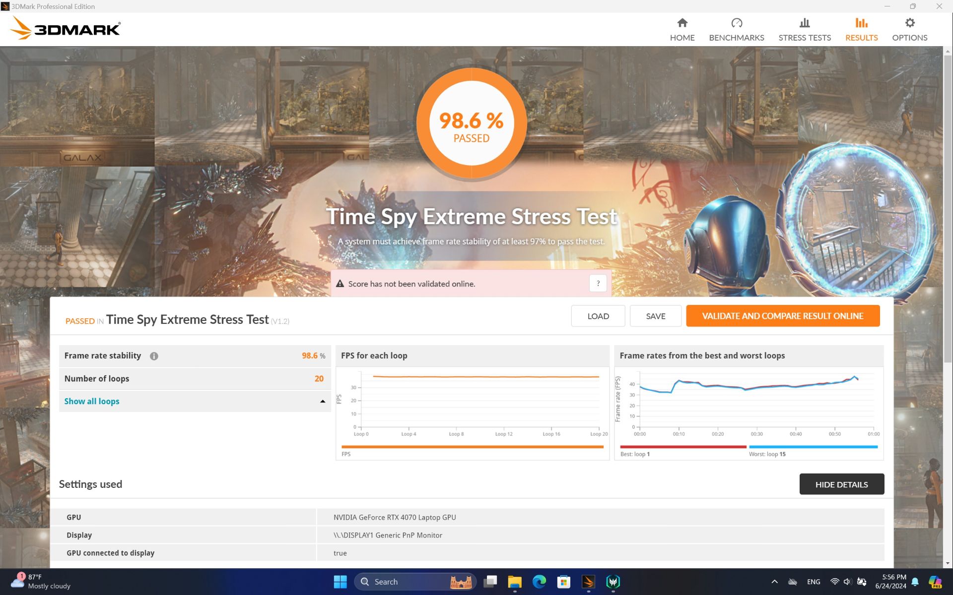953x595 pixels.
Task: Click the warning triangle icon
Action: tap(340, 284)
